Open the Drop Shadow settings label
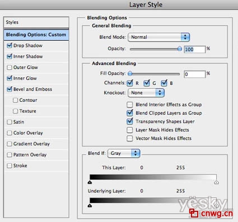238x222 pixels. click(28, 45)
